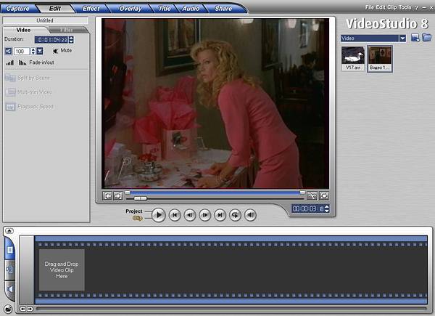Click the round icon below the view buttons
Image resolution: width=435 pixels, height=316 pixels.
(8, 309)
